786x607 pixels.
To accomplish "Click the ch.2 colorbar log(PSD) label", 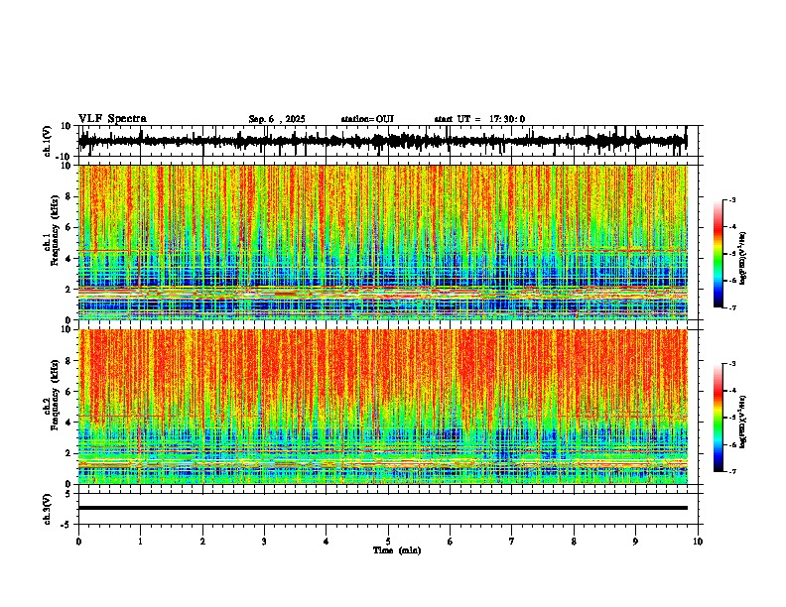I will coord(742,422).
